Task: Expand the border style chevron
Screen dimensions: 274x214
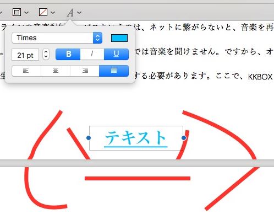Action: tap(26, 13)
